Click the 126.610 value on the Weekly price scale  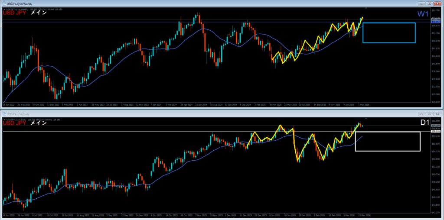pos(435,102)
